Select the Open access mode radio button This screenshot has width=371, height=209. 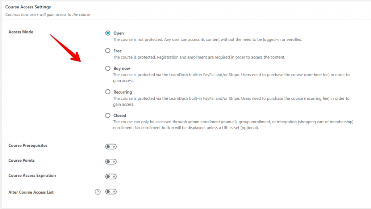click(x=108, y=33)
